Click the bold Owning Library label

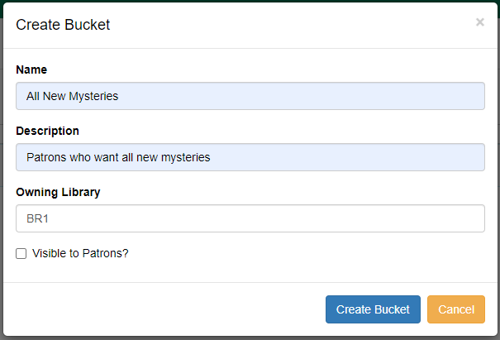(x=58, y=192)
